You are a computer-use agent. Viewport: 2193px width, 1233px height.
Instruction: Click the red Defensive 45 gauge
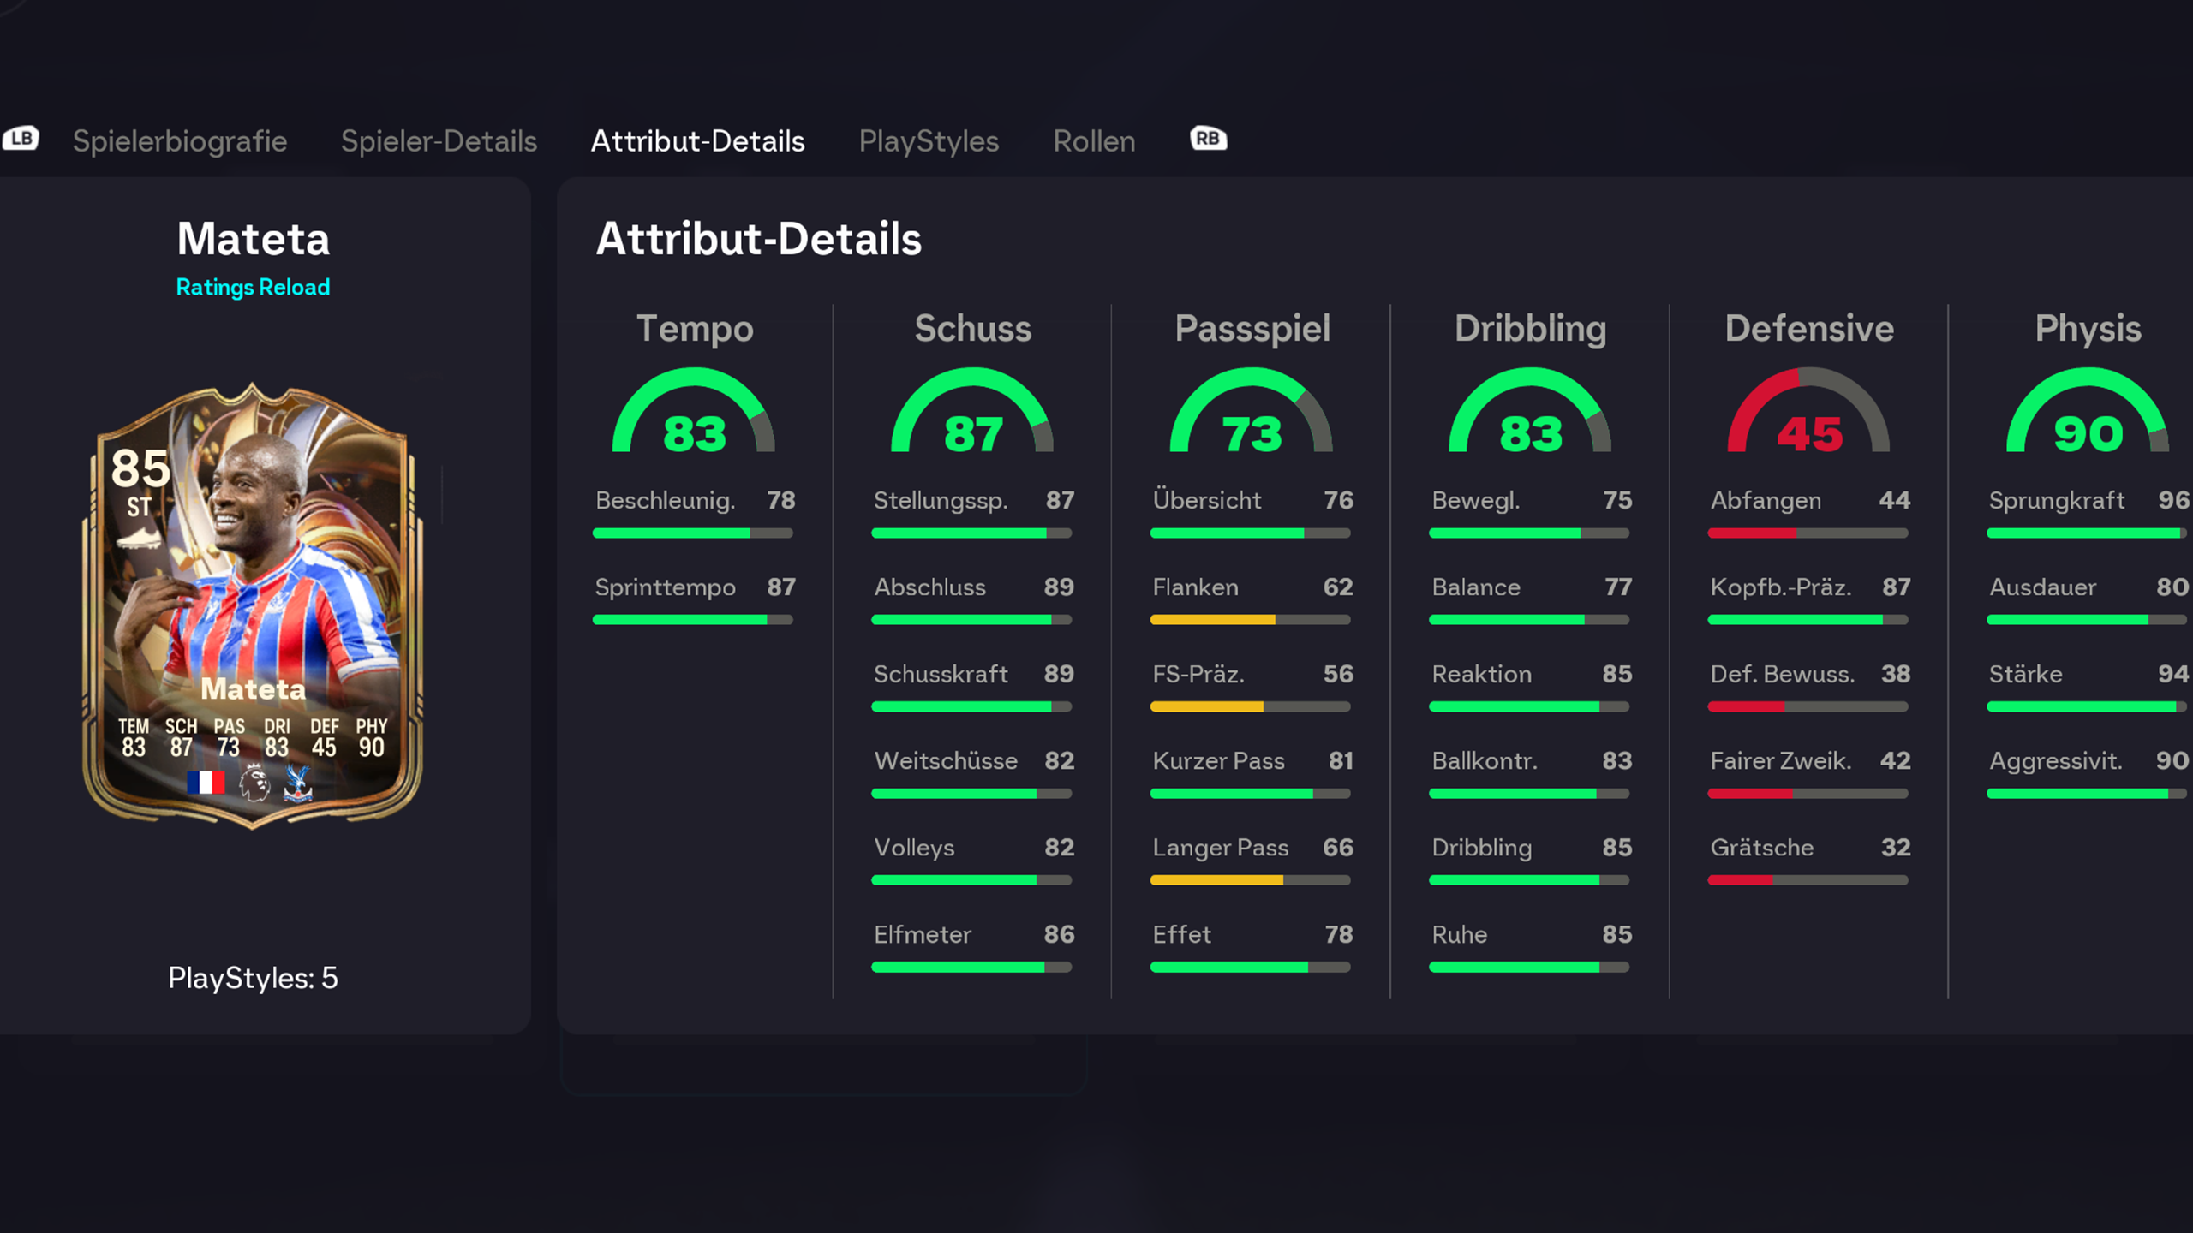click(x=1808, y=415)
